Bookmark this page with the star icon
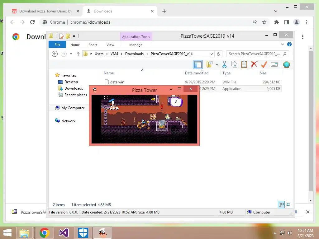 [x=264, y=22]
